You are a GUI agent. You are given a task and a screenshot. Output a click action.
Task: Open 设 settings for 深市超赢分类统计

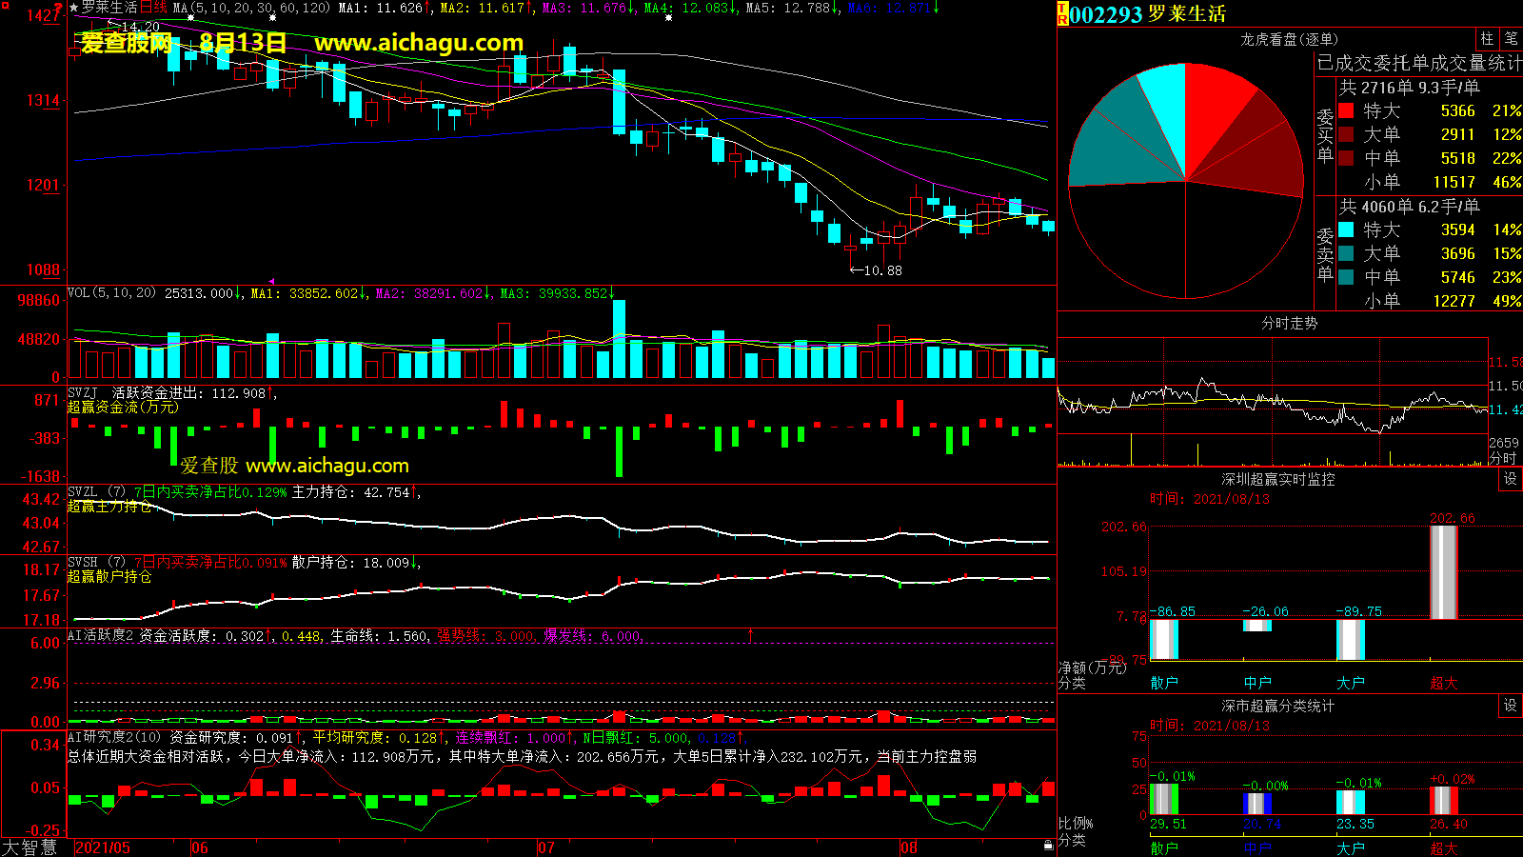(1511, 706)
